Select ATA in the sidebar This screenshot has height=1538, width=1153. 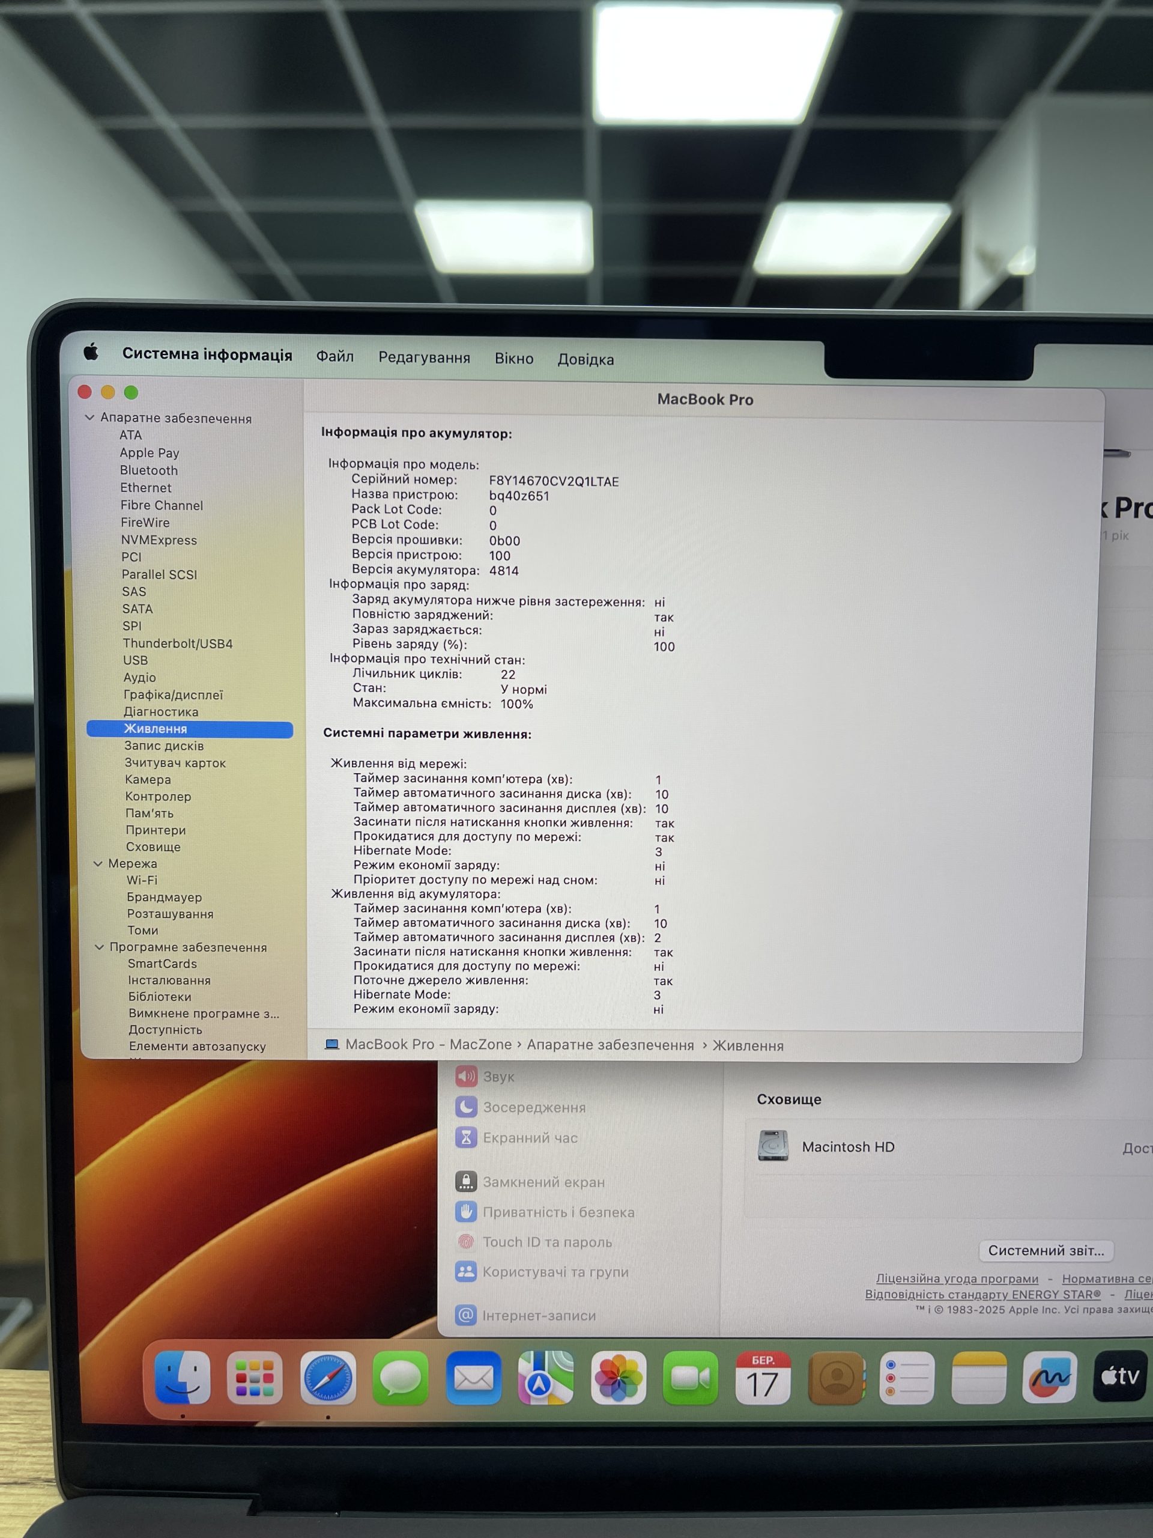(131, 435)
